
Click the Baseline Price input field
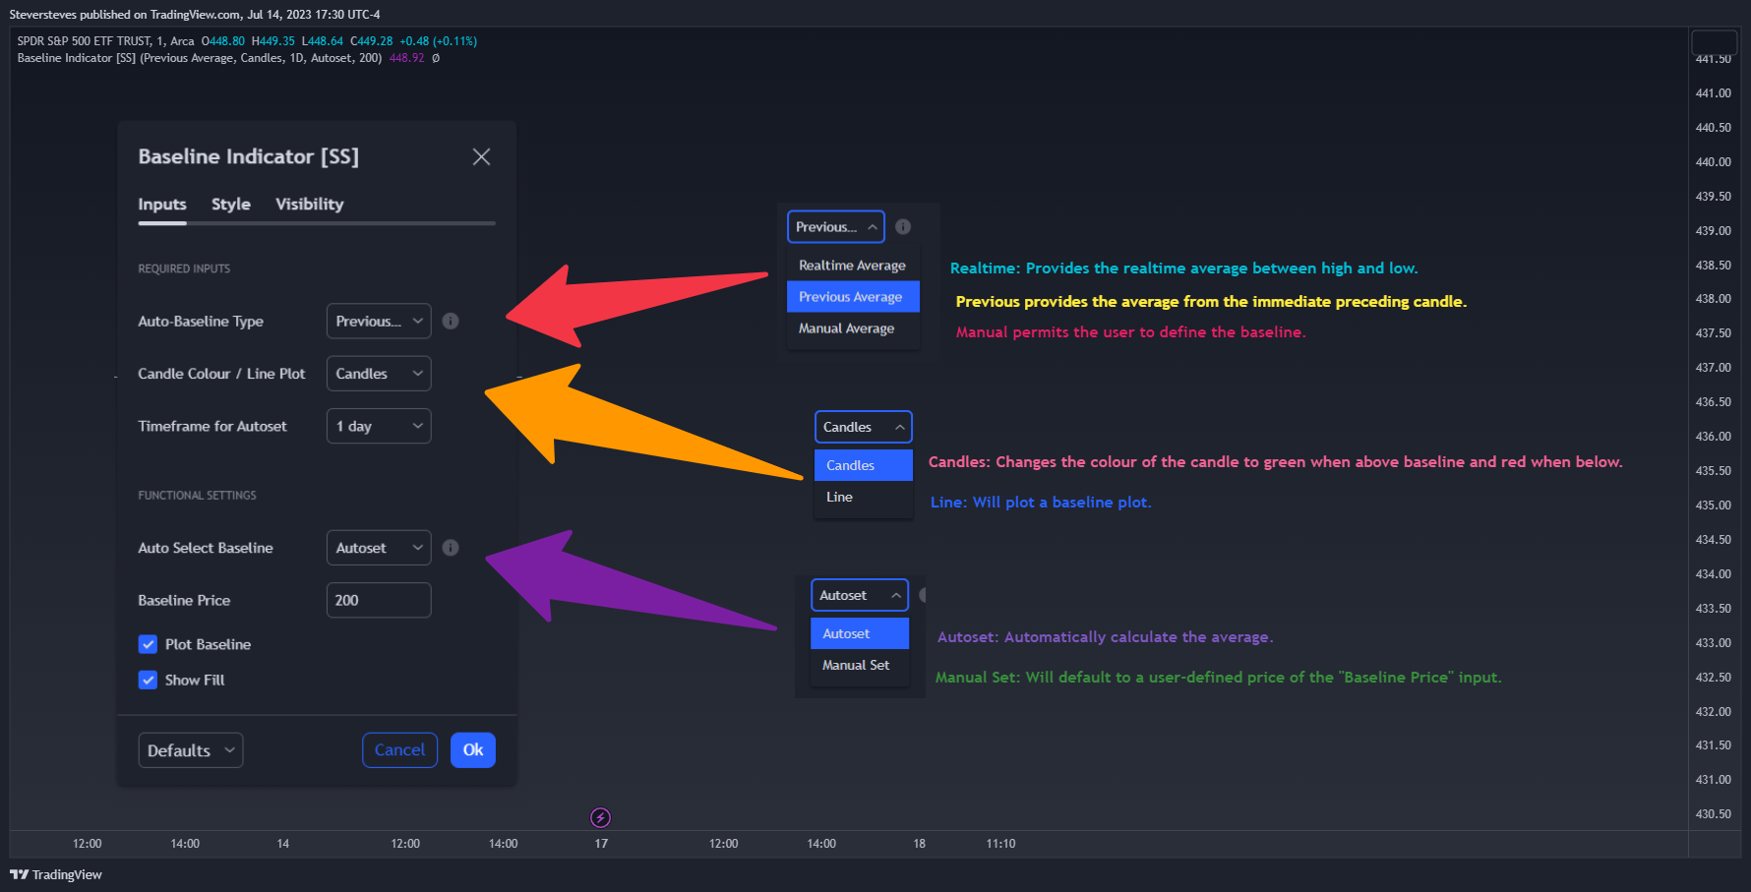click(x=379, y=600)
